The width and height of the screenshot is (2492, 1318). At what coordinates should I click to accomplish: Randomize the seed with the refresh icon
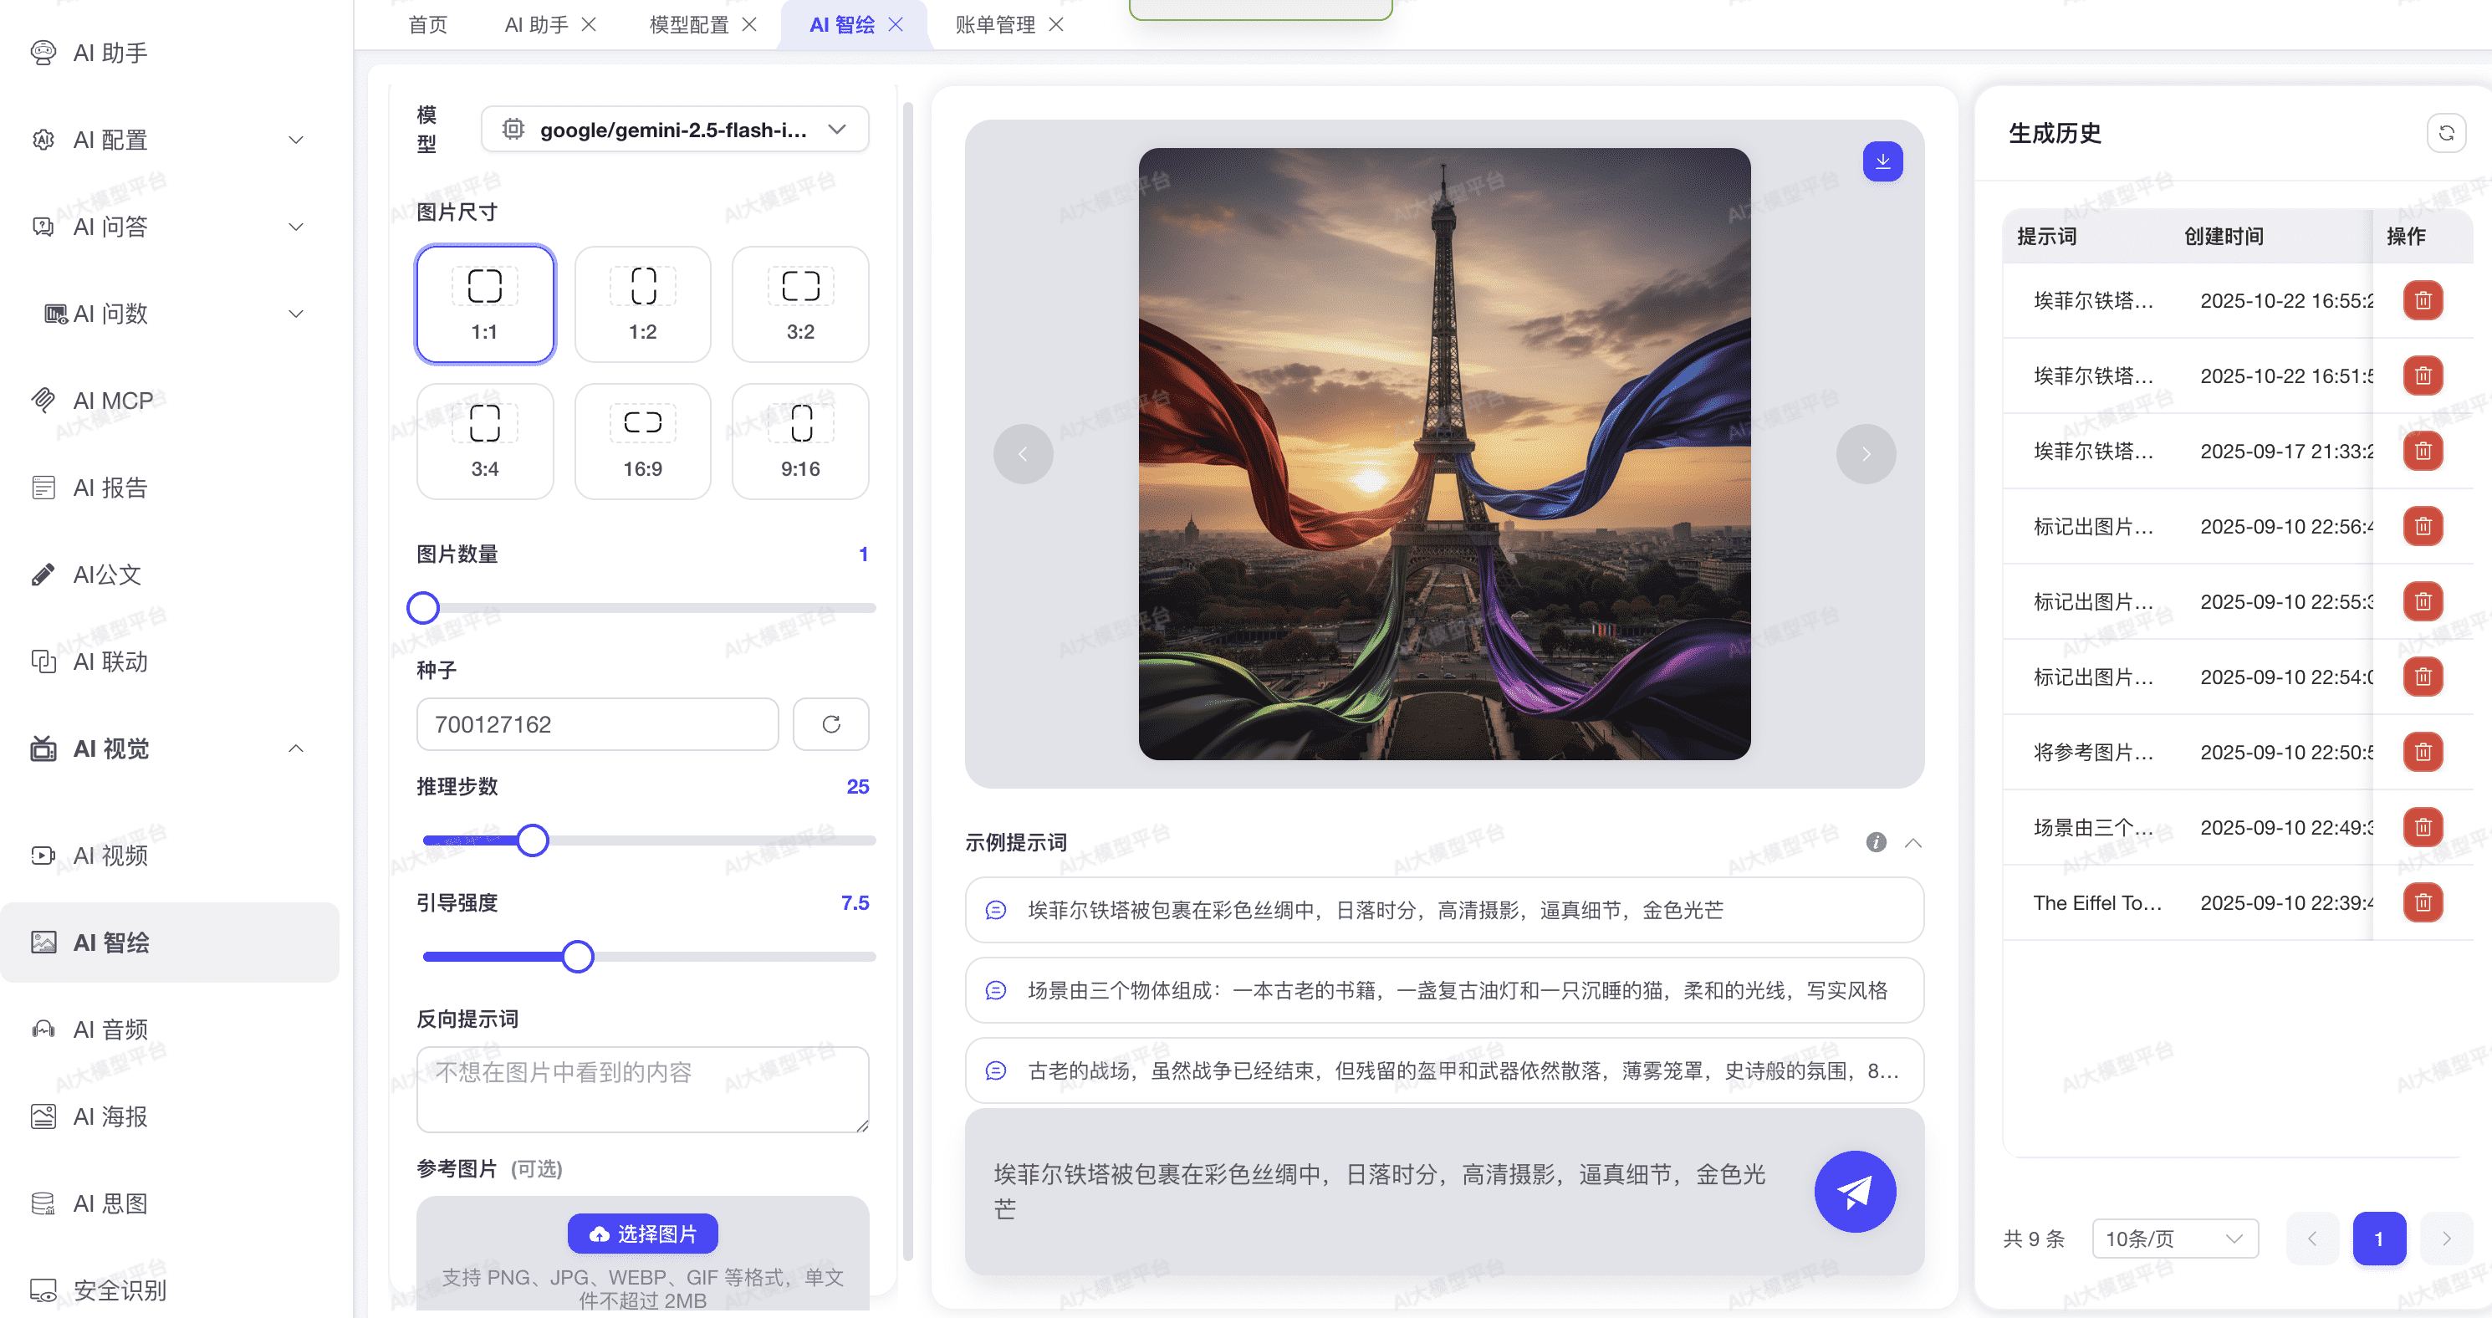(x=830, y=724)
